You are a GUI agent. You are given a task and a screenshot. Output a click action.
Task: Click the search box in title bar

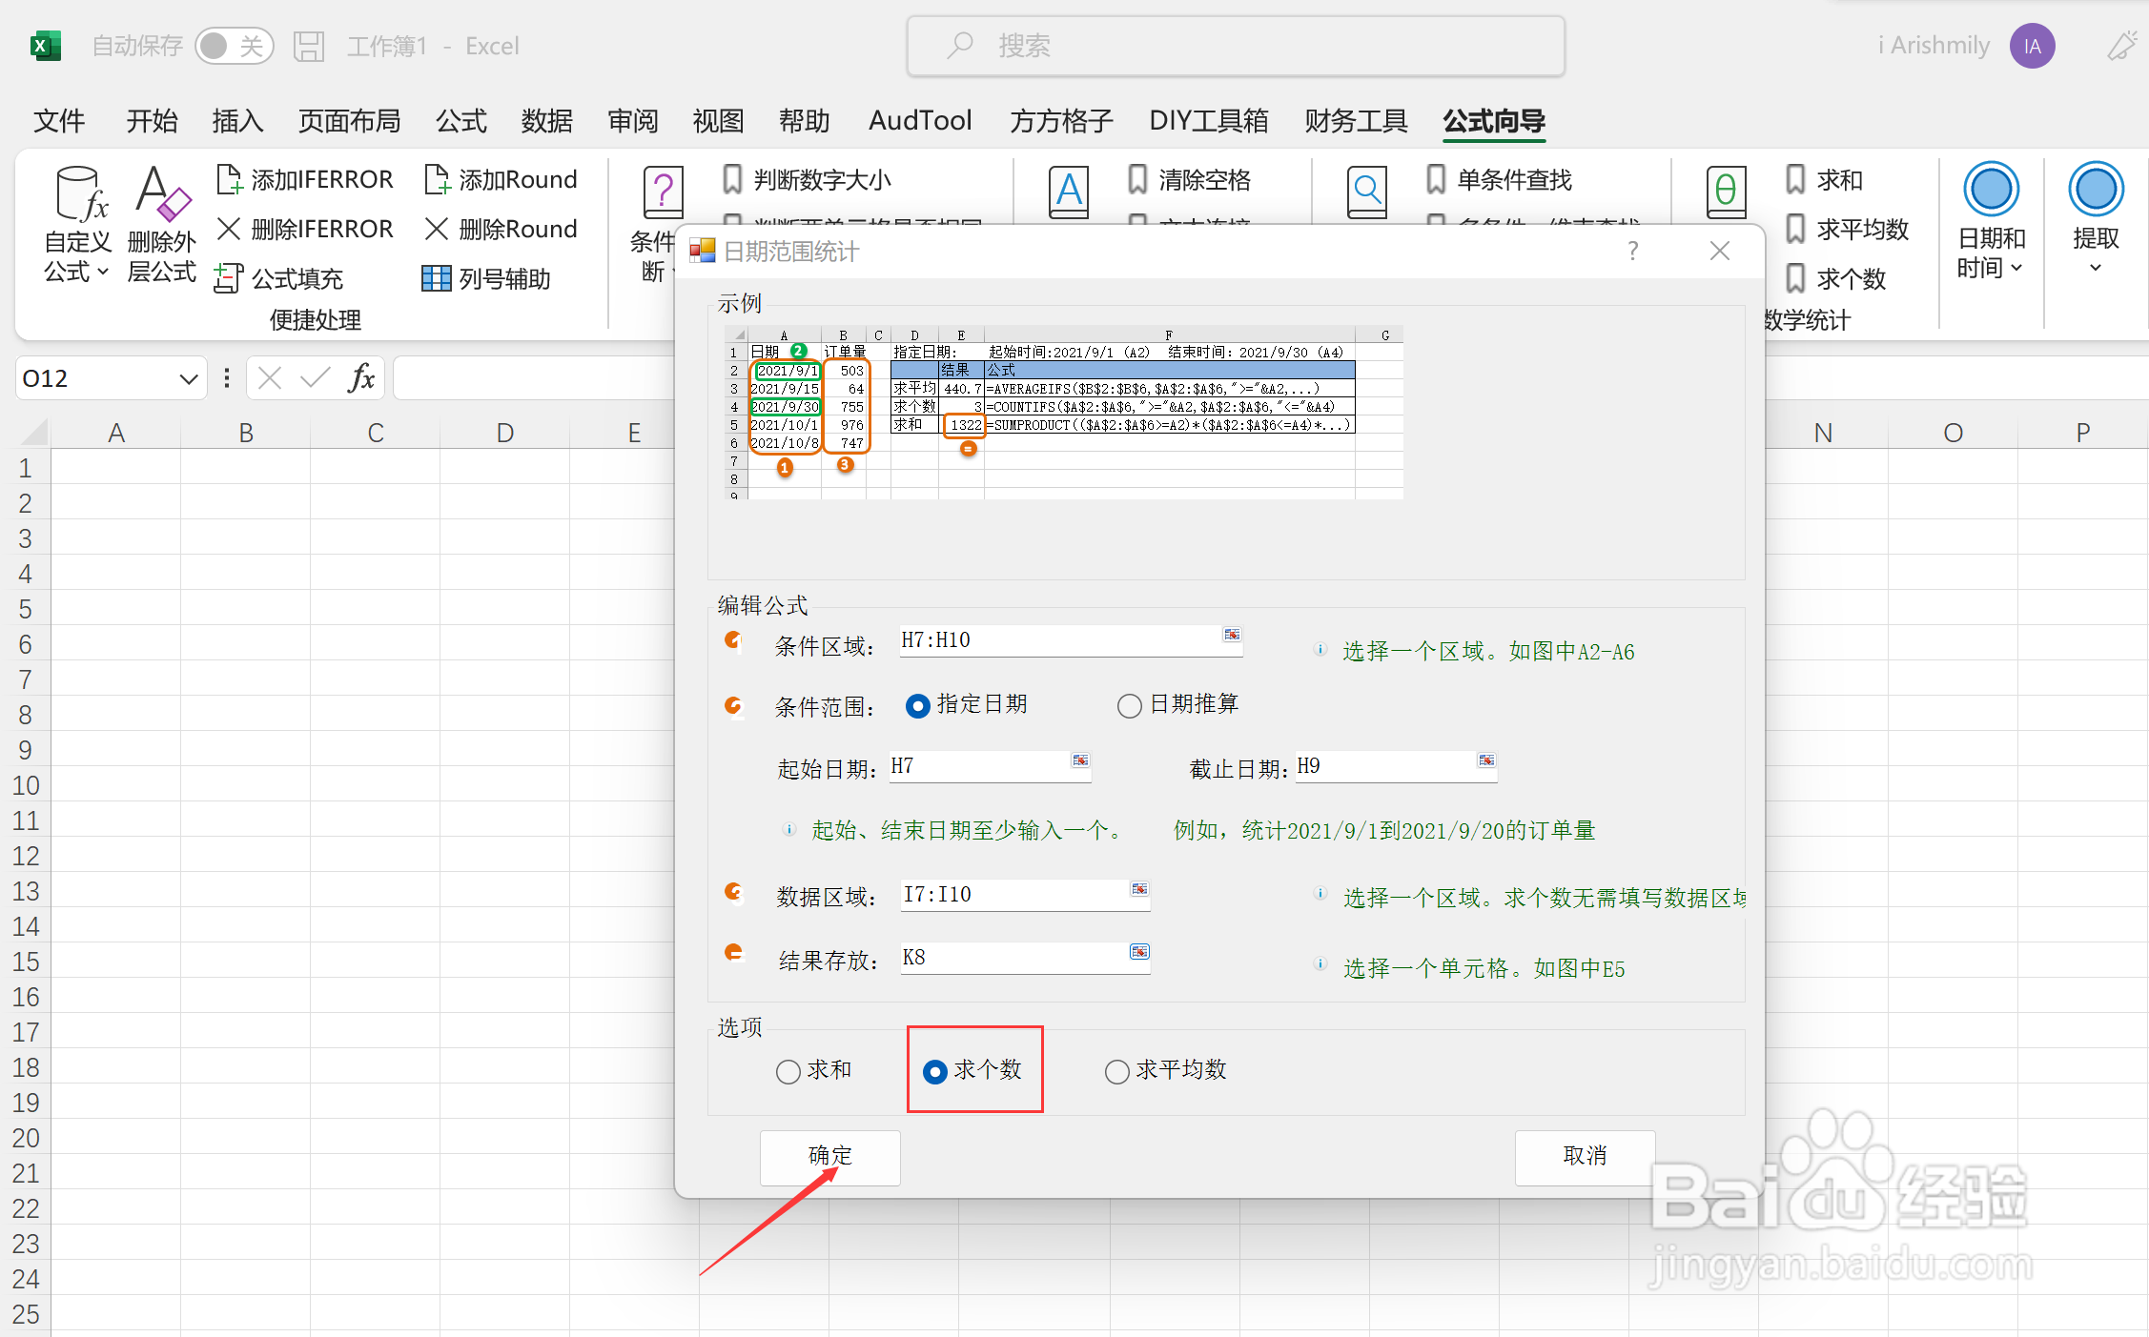[1236, 46]
